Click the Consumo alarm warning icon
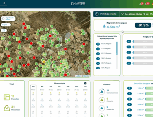Image resolution: width=153 pixels, height=117 pixels. 102,100
